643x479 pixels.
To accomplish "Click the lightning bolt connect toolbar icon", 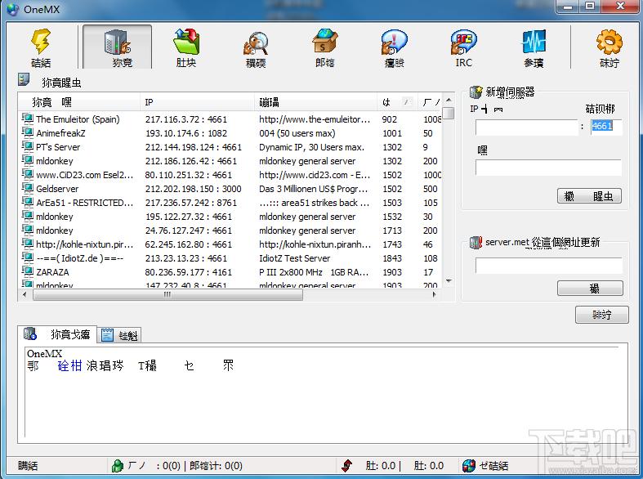I will [41, 42].
